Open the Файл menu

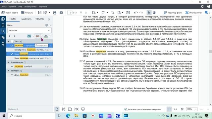click(x=4, y=7)
